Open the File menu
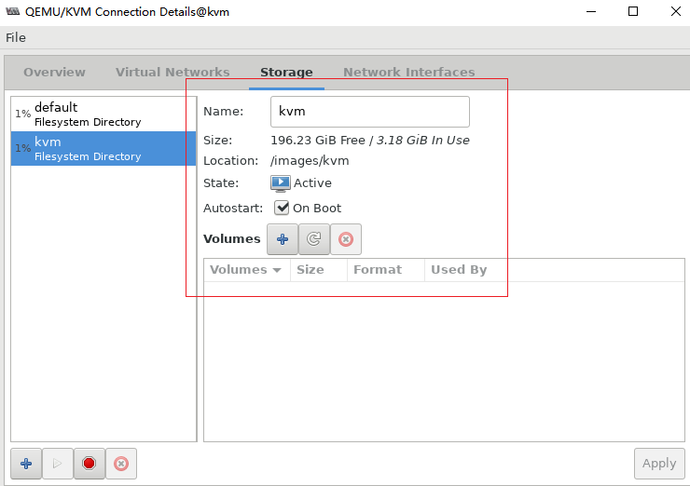 16,38
